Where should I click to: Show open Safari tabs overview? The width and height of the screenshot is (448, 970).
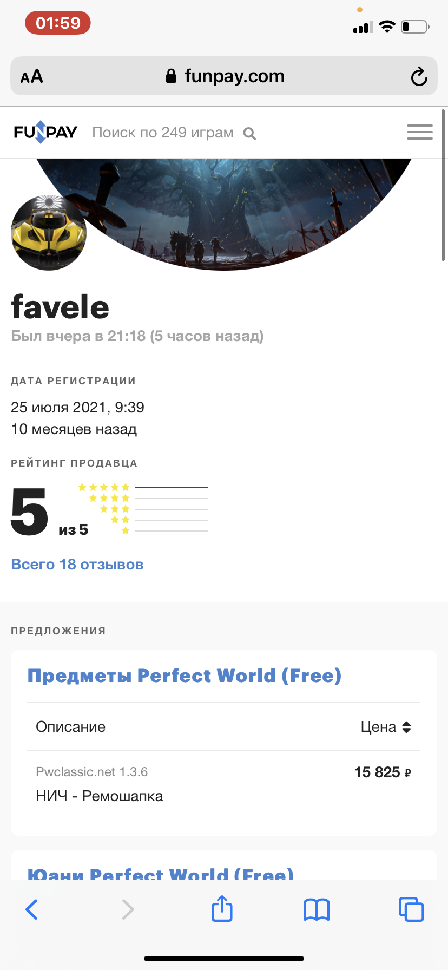(411, 909)
